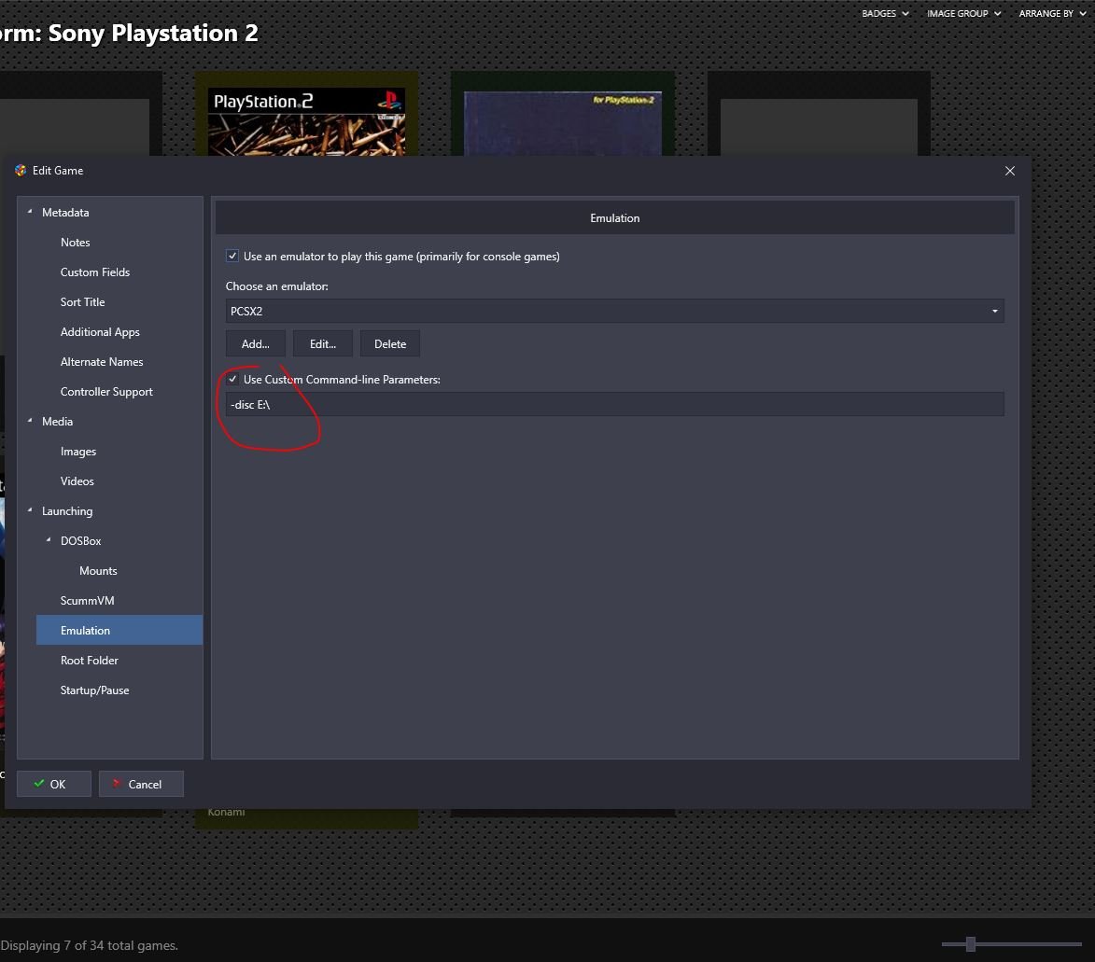Collapse the Media tree section
The image size is (1095, 962).
point(30,421)
